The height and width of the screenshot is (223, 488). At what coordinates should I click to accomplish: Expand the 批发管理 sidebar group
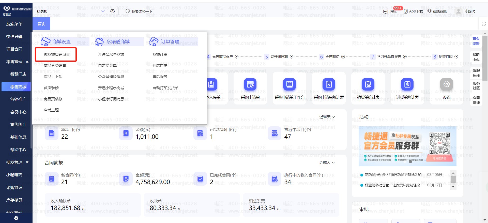click(27, 162)
